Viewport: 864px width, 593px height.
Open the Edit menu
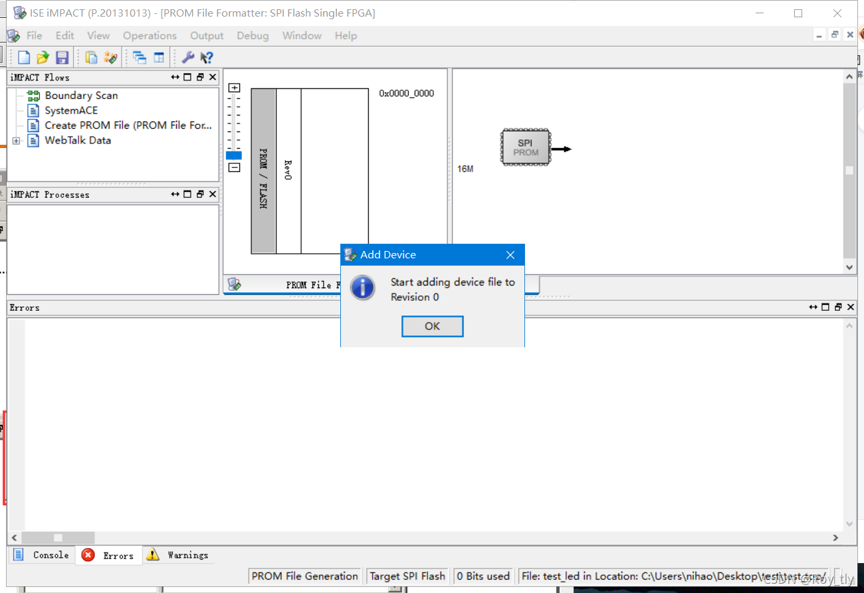[65, 36]
